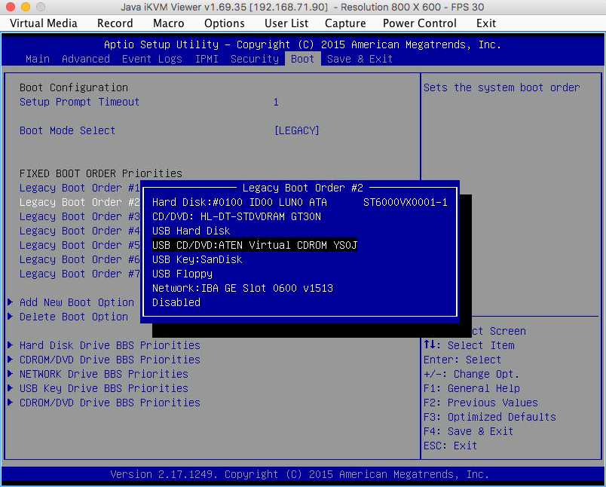Image resolution: width=606 pixels, height=487 pixels.
Task: Go to the Advanced BIOS tab
Action: click(x=85, y=59)
